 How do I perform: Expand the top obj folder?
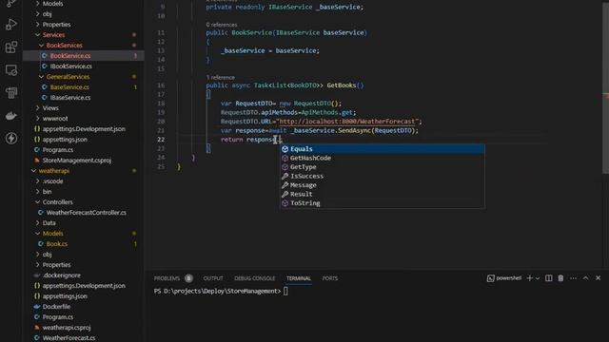[x=84, y=14]
